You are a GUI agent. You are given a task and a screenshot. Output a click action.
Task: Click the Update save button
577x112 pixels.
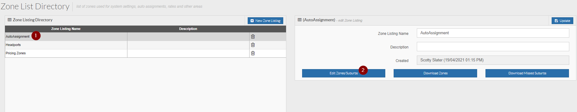pos(562,21)
